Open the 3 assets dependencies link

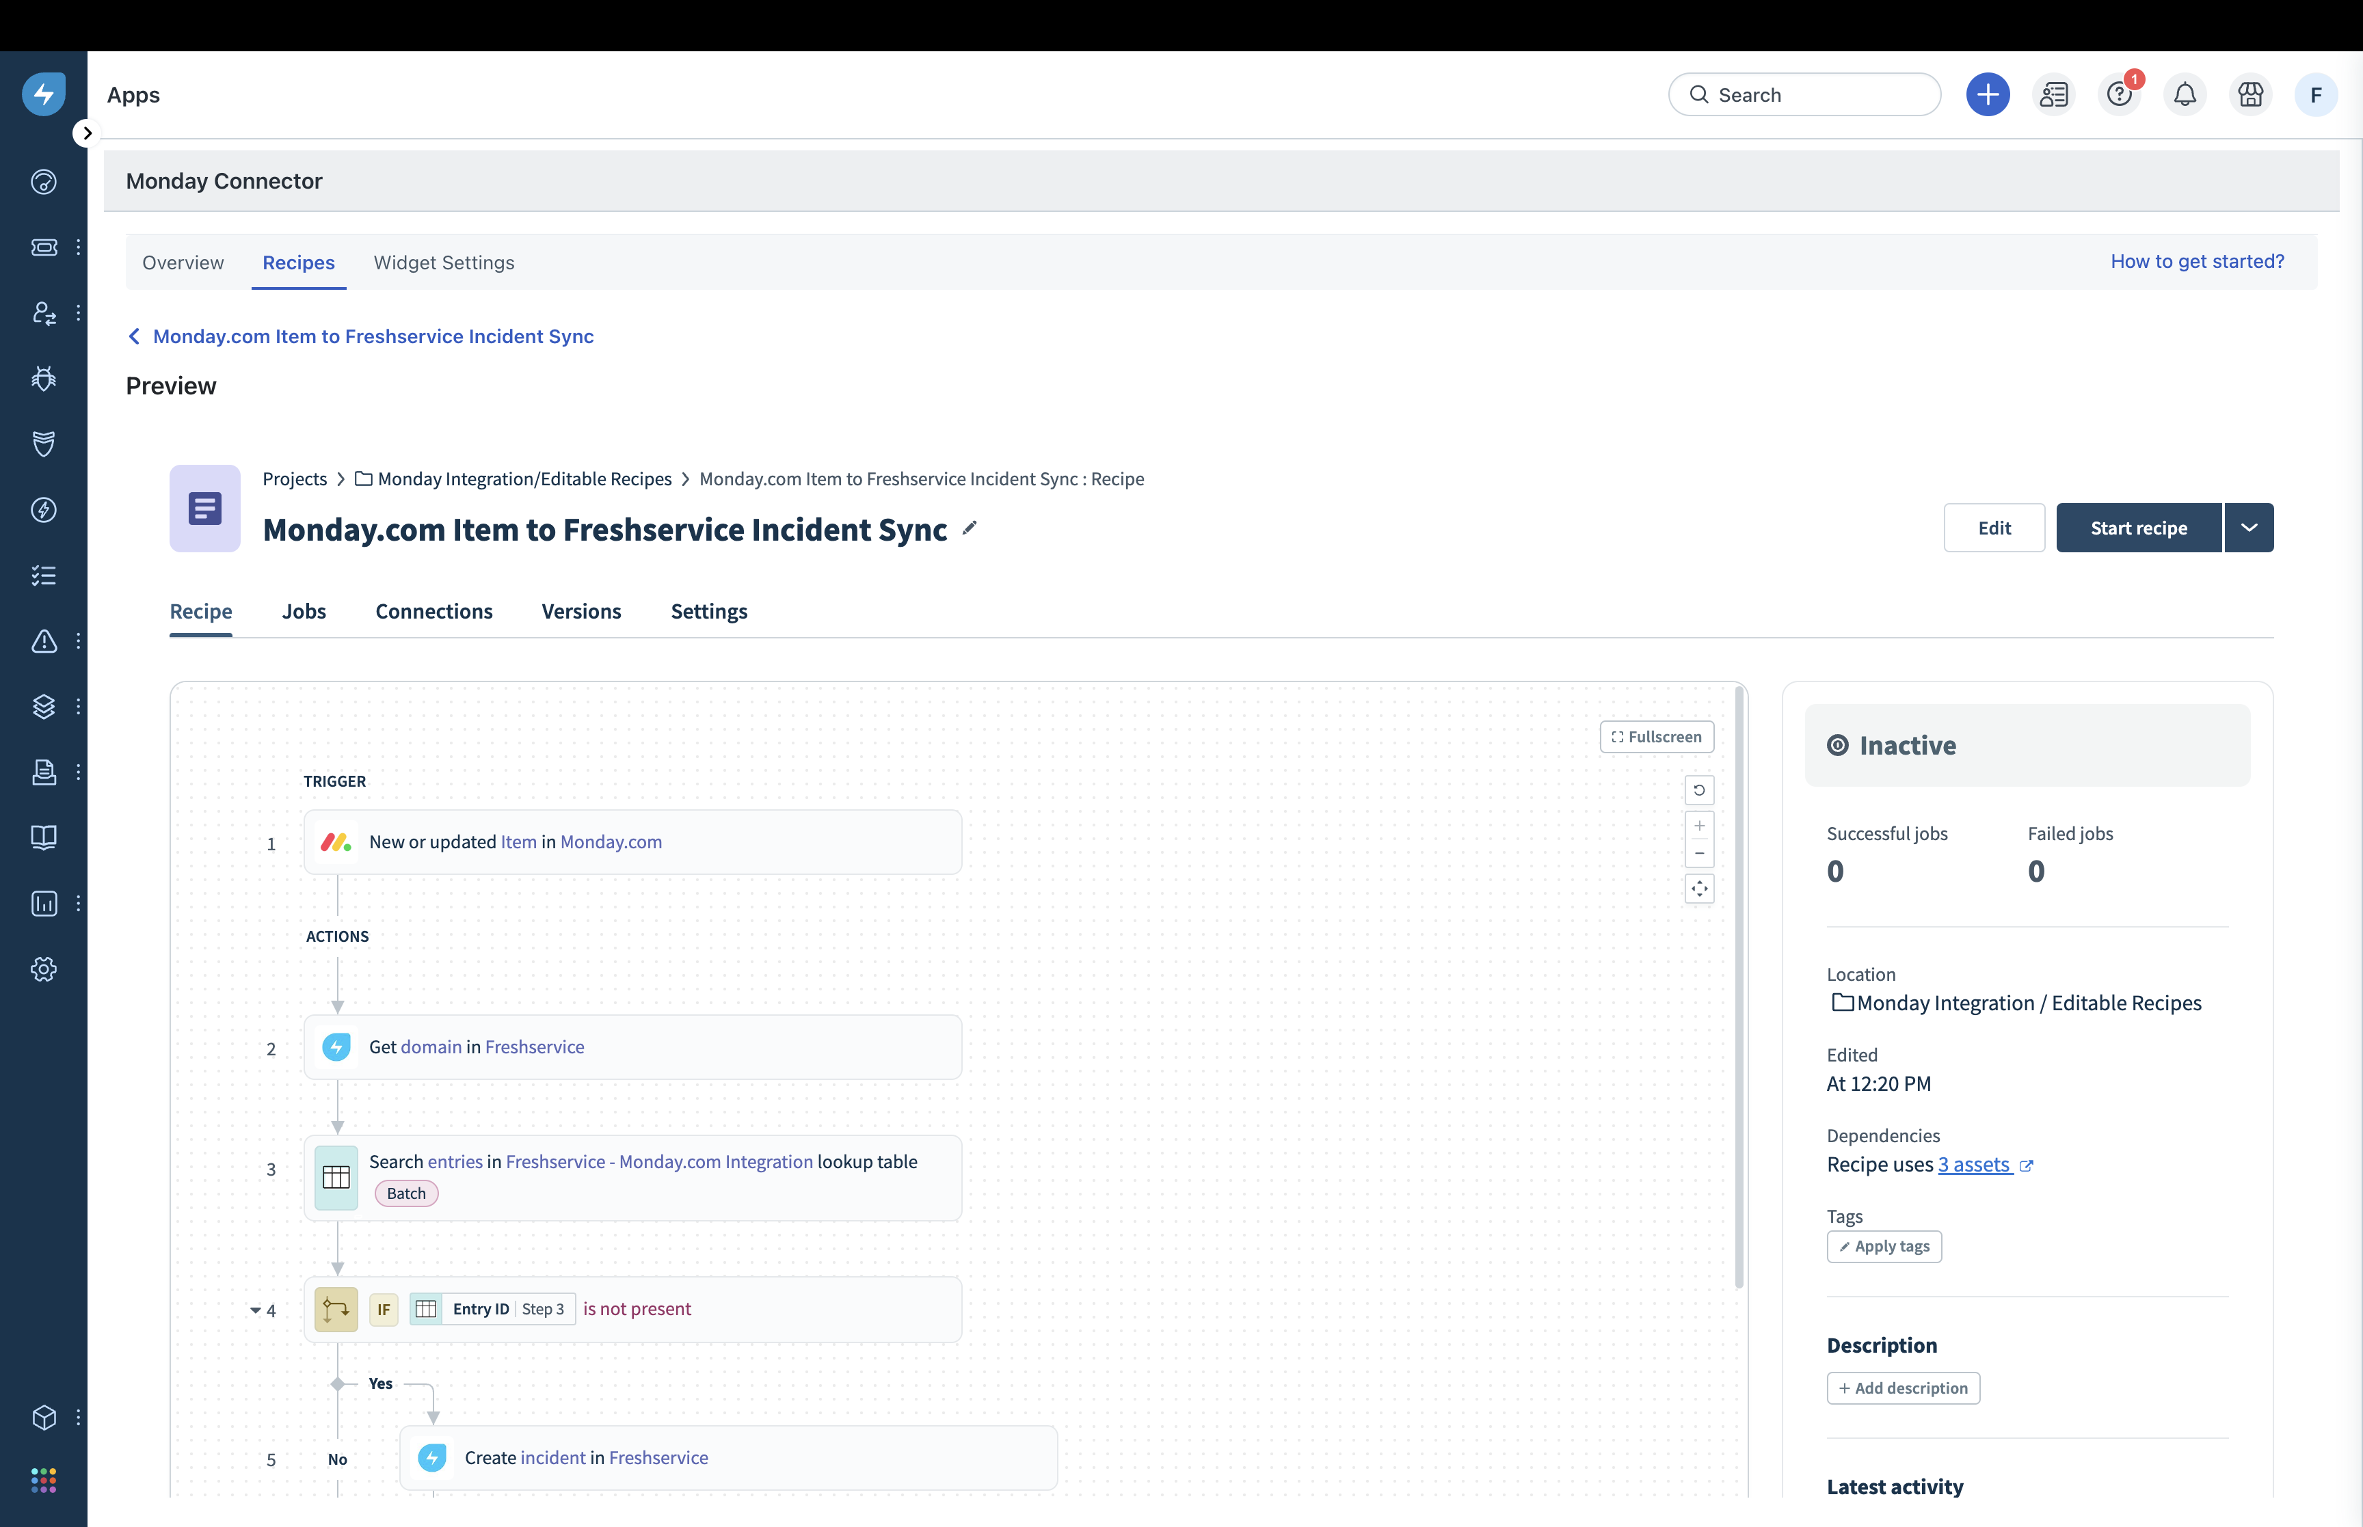[1973, 1164]
